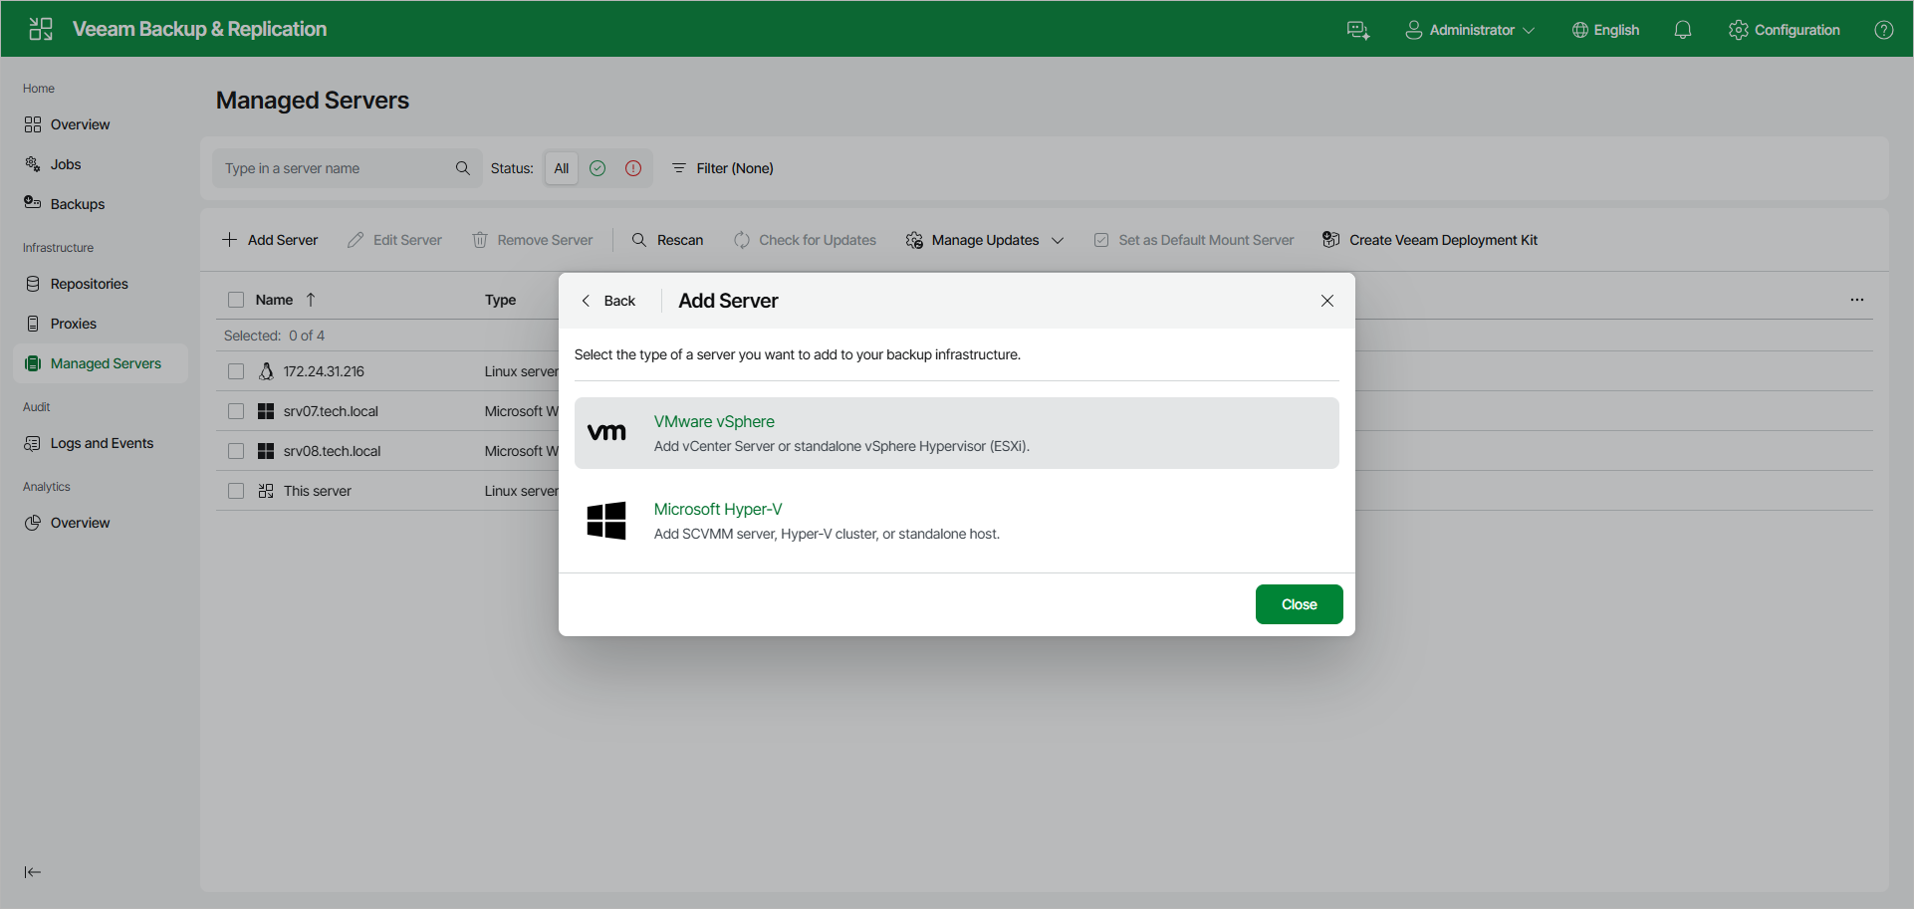Click the Name column header
The width and height of the screenshot is (1914, 909).
point(274,300)
